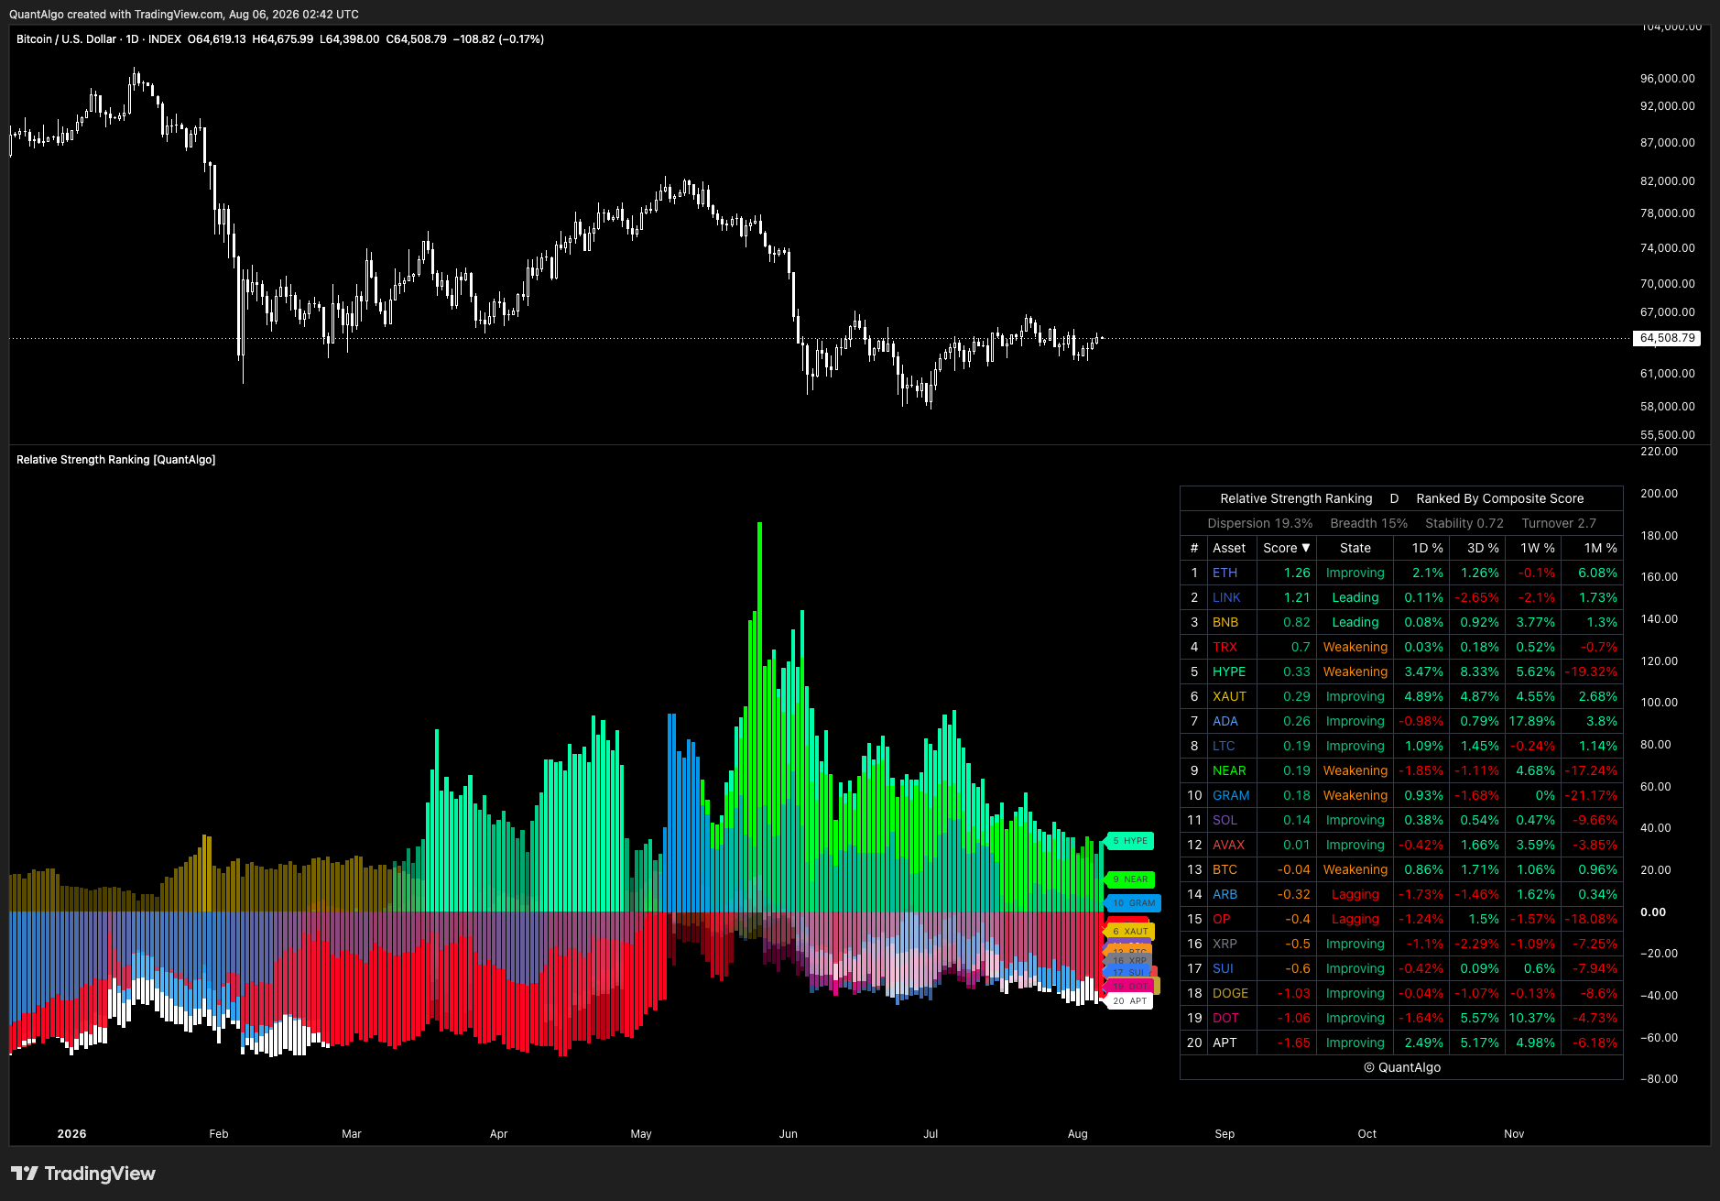Click the '6 XAUT' yellow rank label
1720x1201 pixels.
(x=1130, y=932)
